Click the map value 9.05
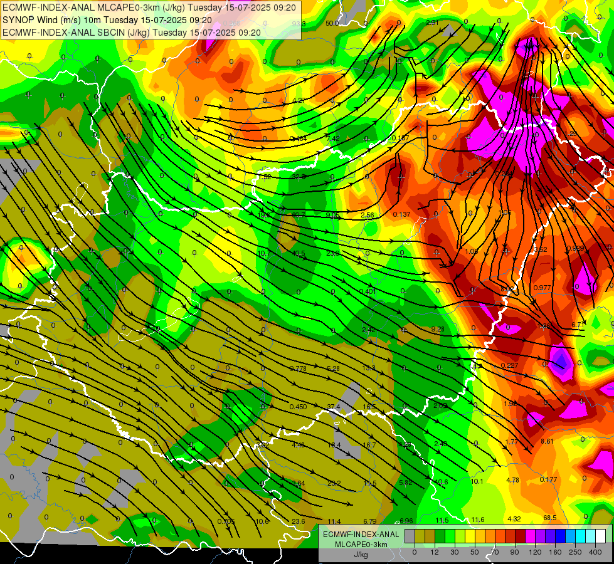 coord(332,214)
